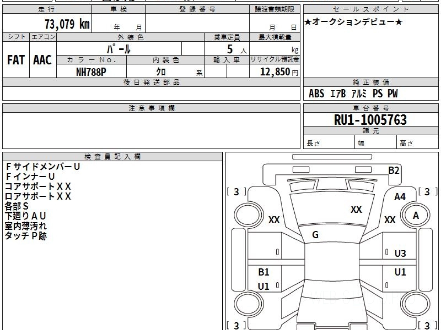Click the U1 mark below U3
The image size is (441, 330).
coord(400,272)
